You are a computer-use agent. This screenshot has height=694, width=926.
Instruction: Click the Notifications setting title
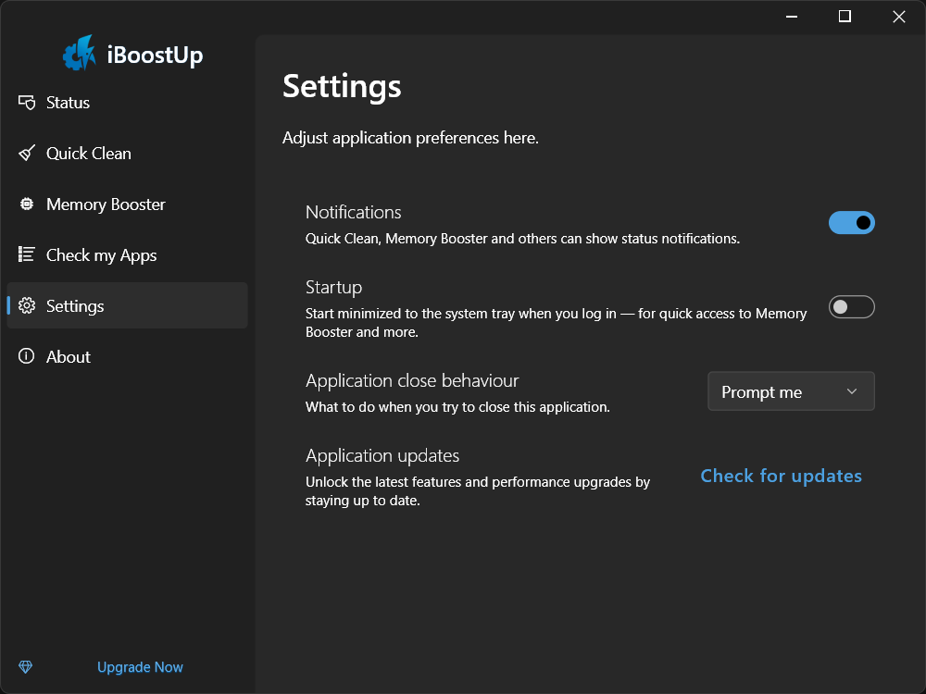coord(353,213)
